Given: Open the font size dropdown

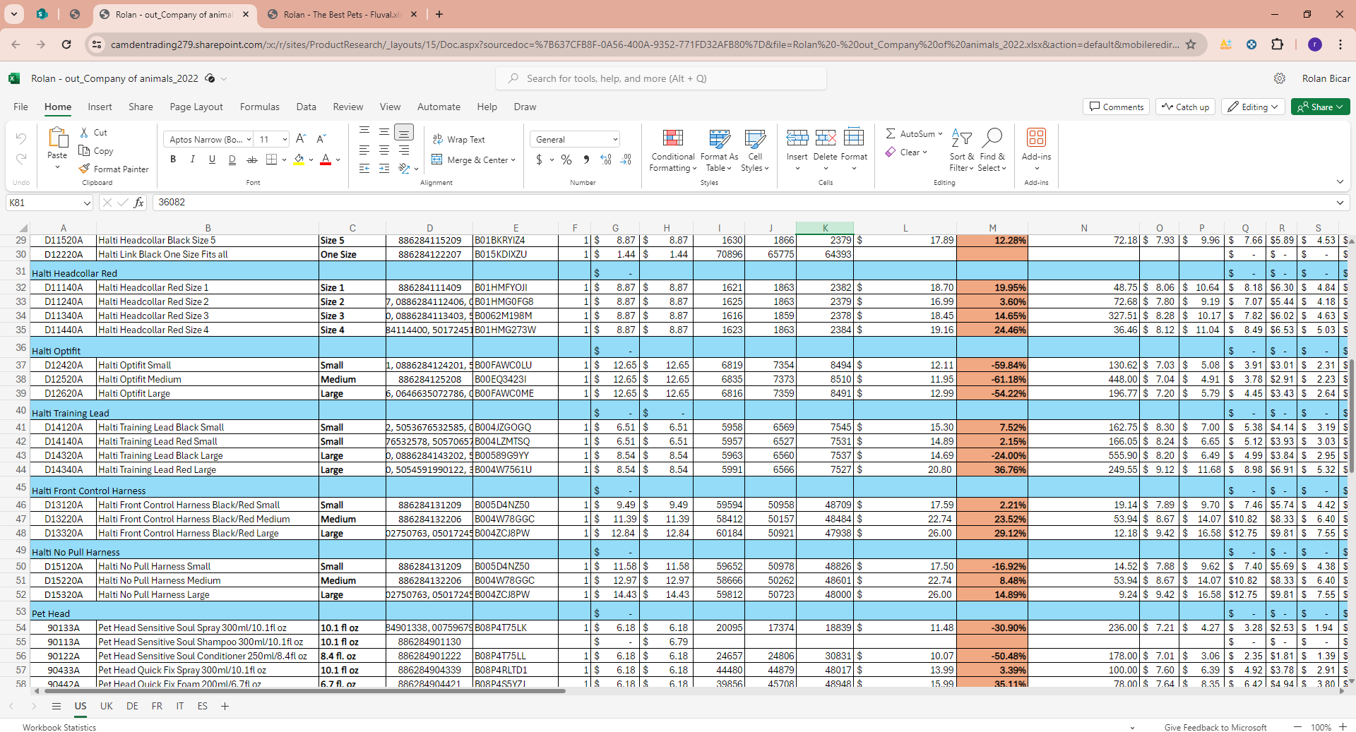Looking at the screenshot, I should tap(285, 140).
